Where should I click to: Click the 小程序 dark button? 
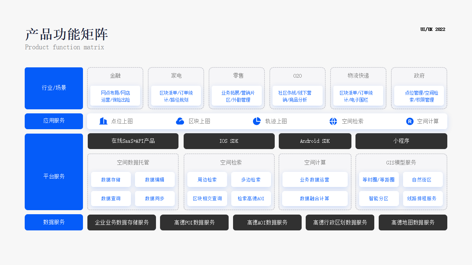[x=401, y=141]
